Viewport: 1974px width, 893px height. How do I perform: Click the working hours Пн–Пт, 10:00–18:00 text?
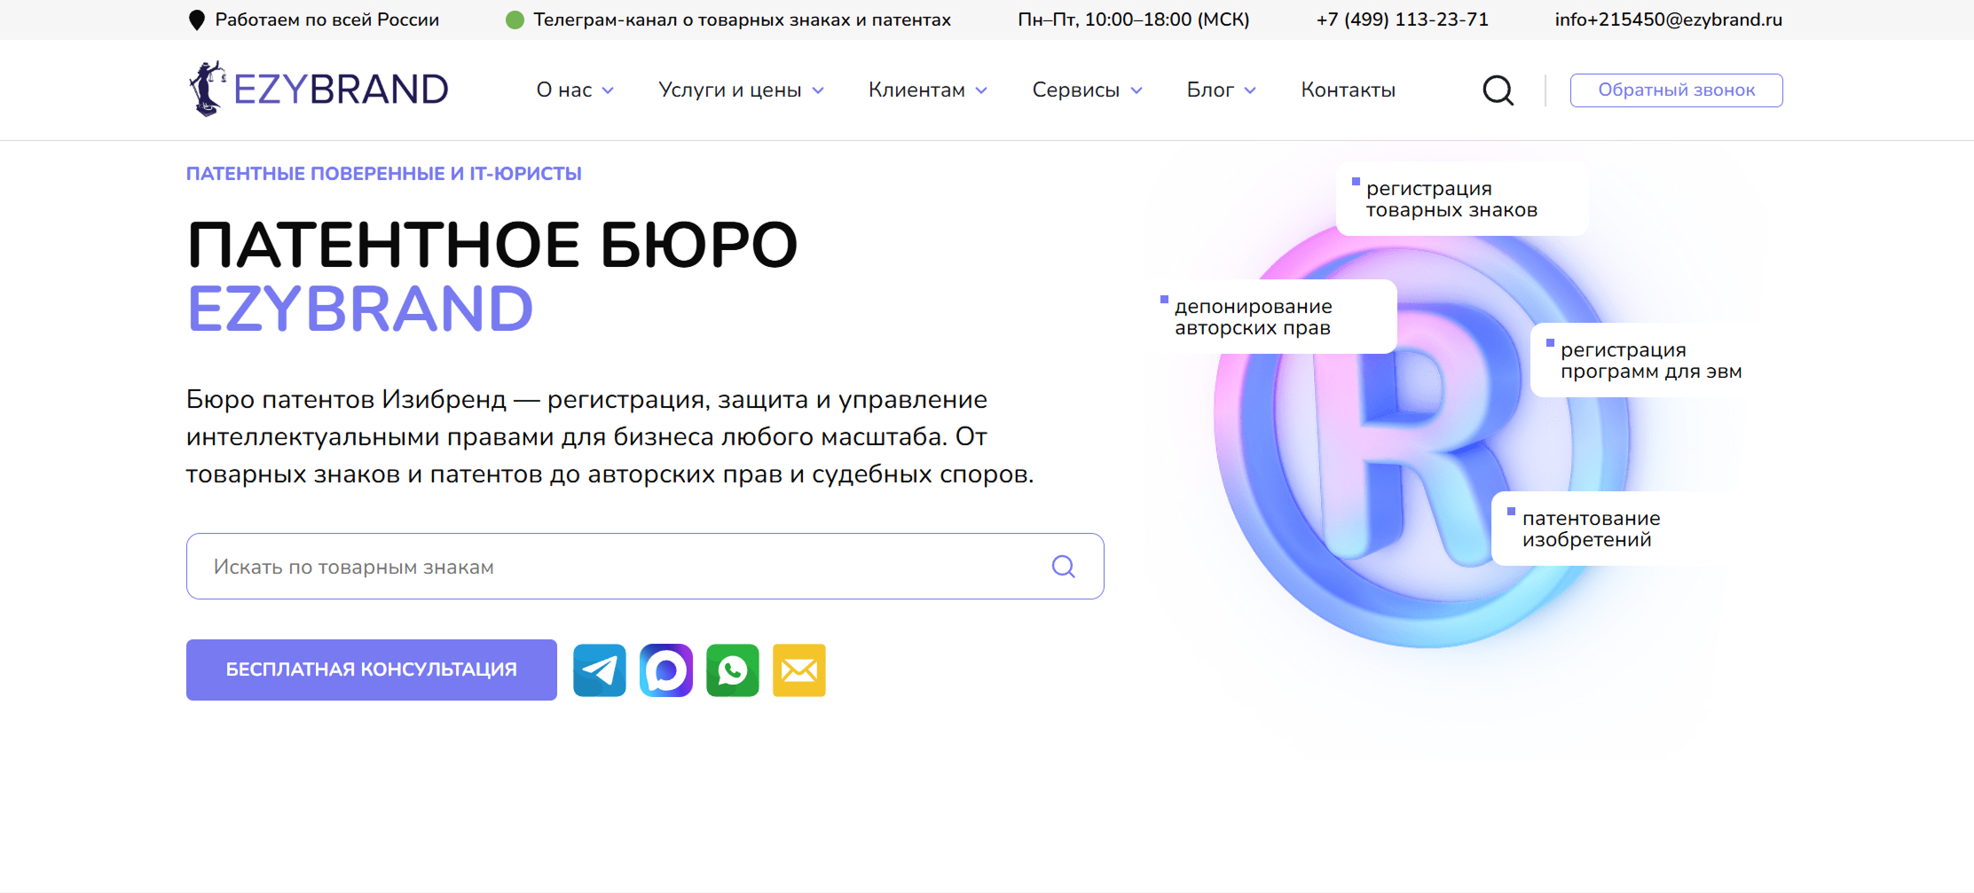click(1134, 20)
